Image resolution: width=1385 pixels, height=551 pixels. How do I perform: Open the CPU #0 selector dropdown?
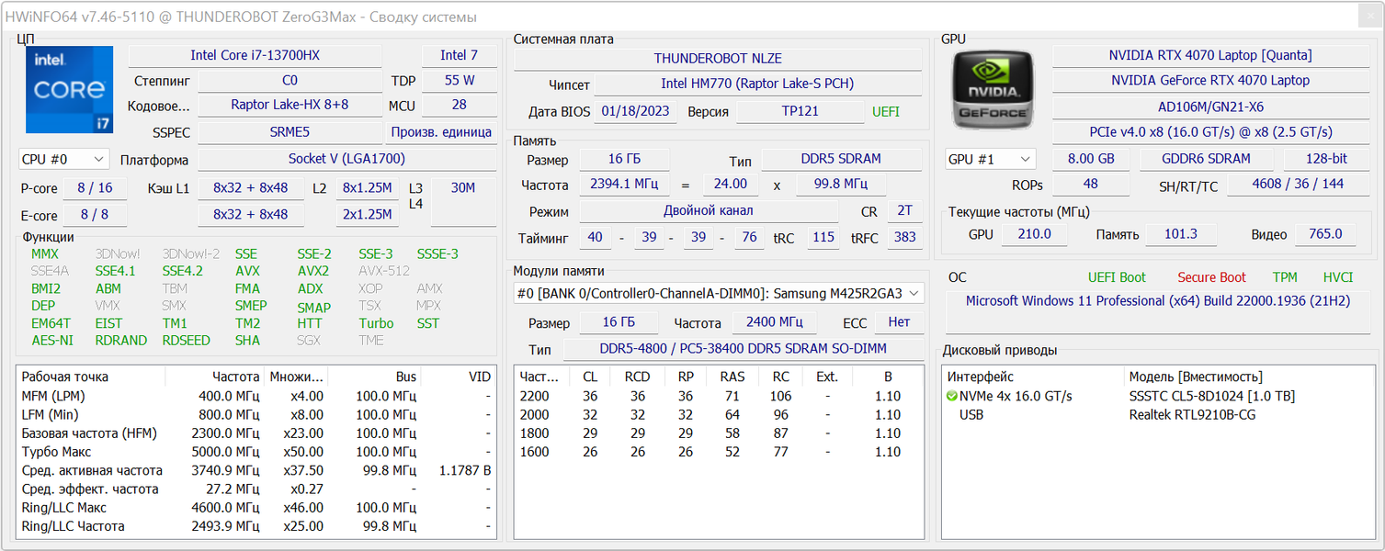point(63,160)
